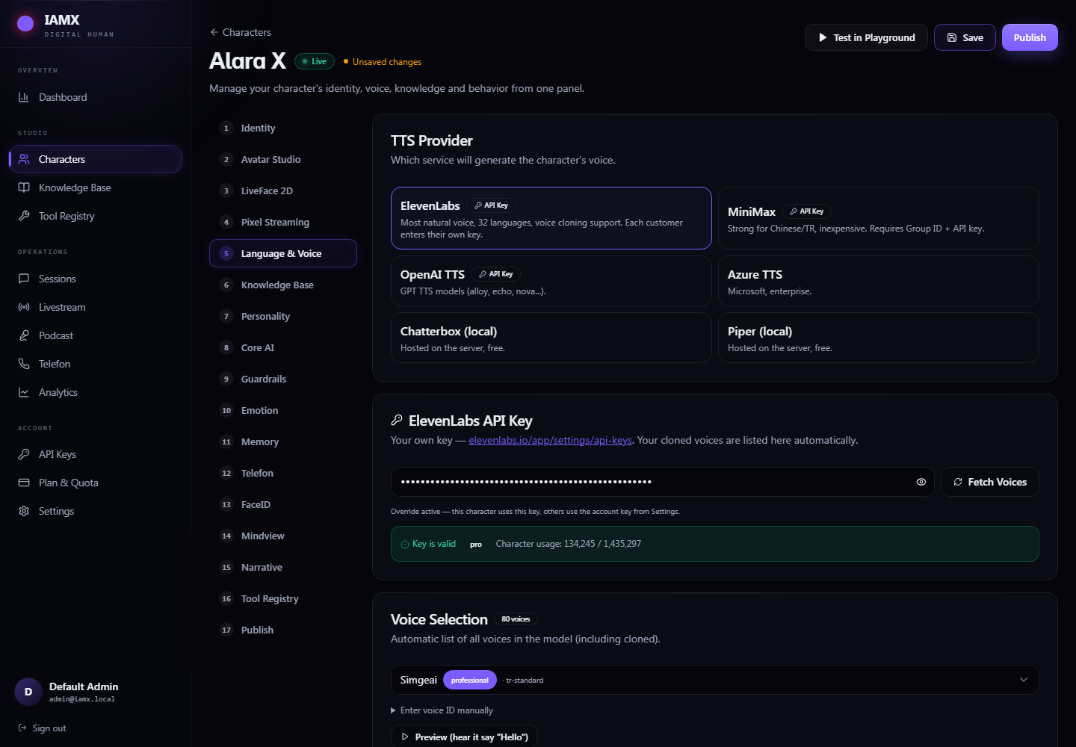Open step 7 Personality
The width and height of the screenshot is (1076, 747).
[x=283, y=316]
